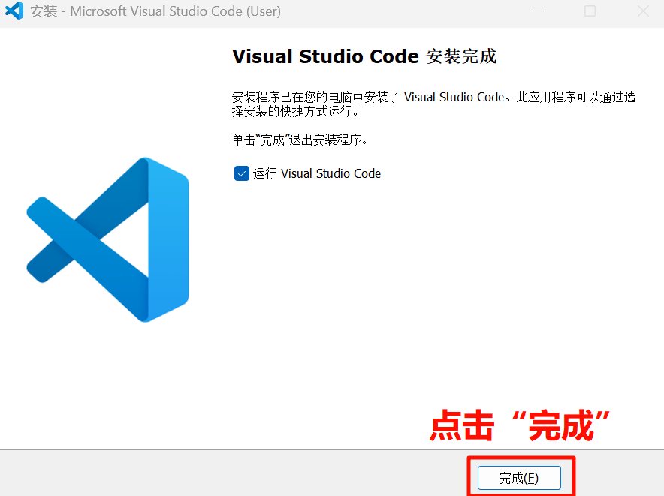Toggle the launch Visual Studio Code checkbox
This screenshot has width=664, height=496.
point(241,173)
